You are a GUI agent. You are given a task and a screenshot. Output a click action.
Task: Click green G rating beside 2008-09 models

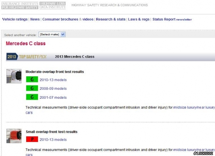tap(32, 88)
